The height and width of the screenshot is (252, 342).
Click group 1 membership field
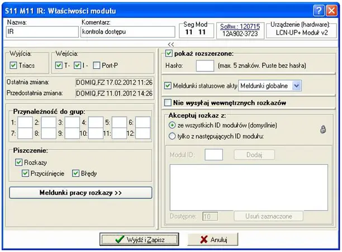[x=25, y=121]
